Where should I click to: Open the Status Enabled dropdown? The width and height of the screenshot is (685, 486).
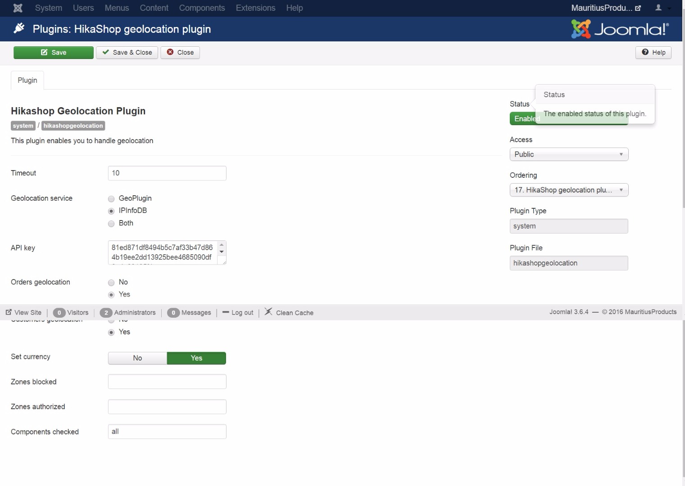click(568, 119)
